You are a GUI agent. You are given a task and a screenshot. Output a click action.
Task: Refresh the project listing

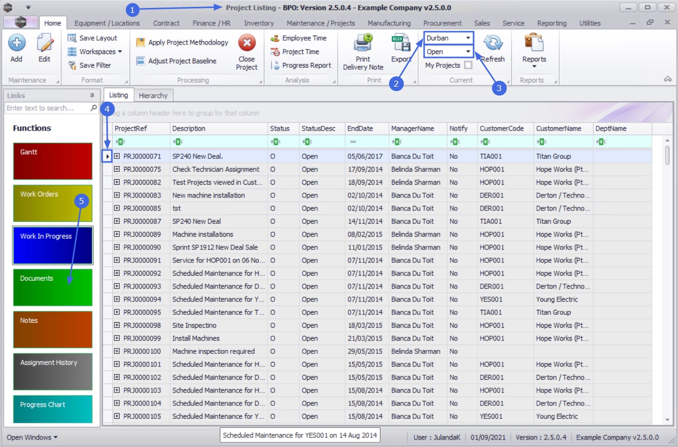click(x=493, y=44)
